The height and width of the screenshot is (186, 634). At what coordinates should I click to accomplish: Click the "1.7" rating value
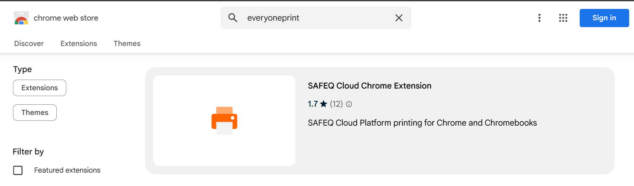tap(313, 104)
